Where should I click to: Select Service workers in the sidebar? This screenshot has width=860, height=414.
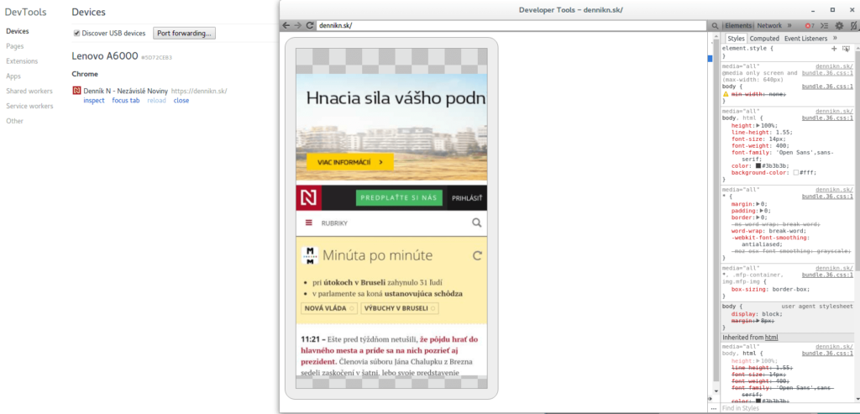[29, 106]
